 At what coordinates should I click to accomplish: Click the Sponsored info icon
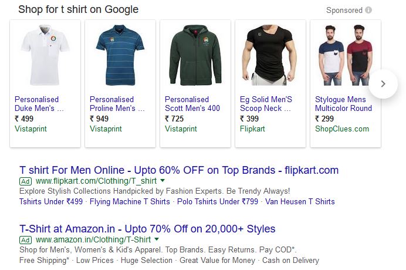pyautogui.click(x=368, y=10)
